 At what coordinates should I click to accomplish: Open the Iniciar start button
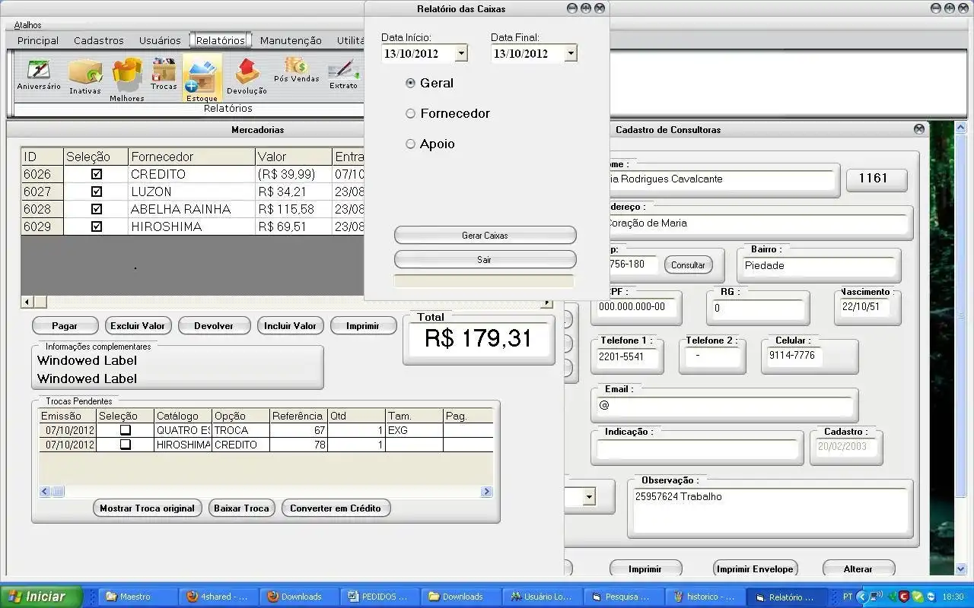[41, 597]
